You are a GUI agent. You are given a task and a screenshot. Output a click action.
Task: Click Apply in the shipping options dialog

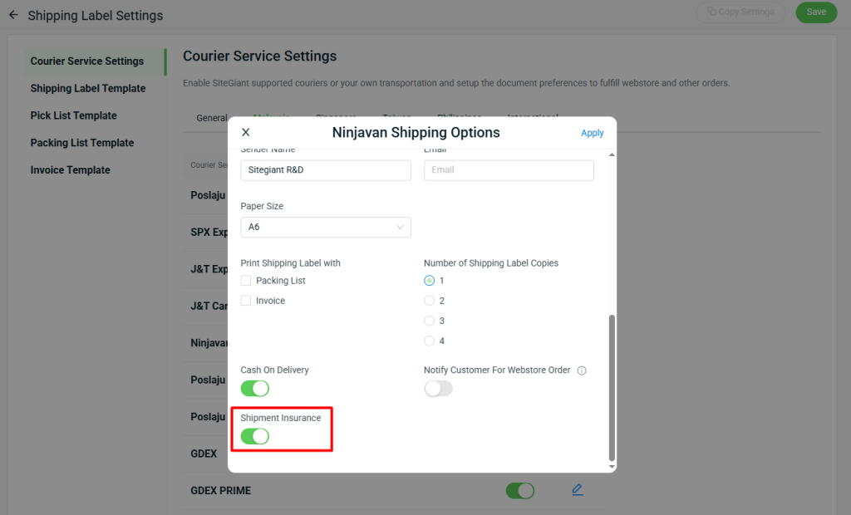pyautogui.click(x=592, y=133)
